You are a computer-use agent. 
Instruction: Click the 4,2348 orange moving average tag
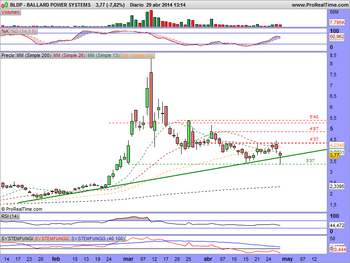[337, 145]
